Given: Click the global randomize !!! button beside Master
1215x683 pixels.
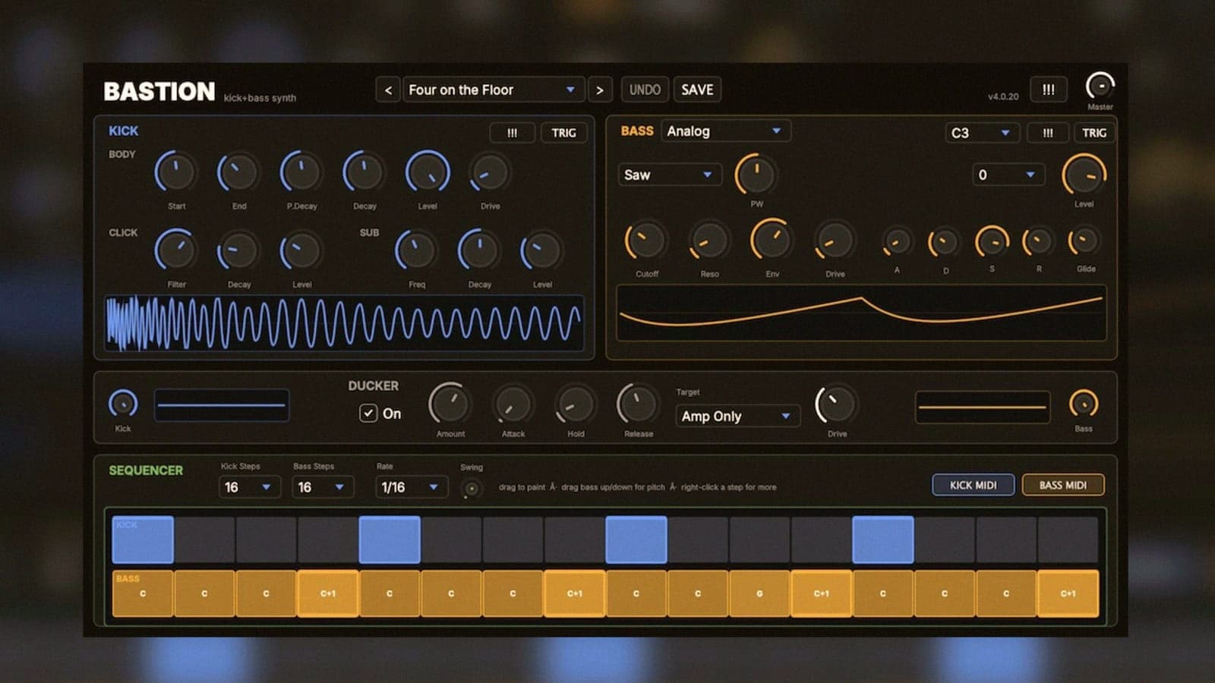Looking at the screenshot, I should pyautogui.click(x=1048, y=90).
